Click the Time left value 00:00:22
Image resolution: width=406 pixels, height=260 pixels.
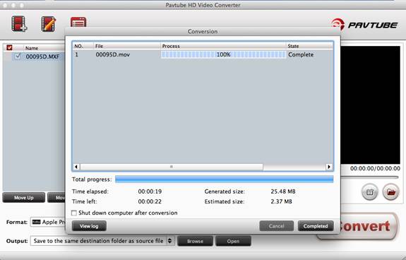pos(150,201)
